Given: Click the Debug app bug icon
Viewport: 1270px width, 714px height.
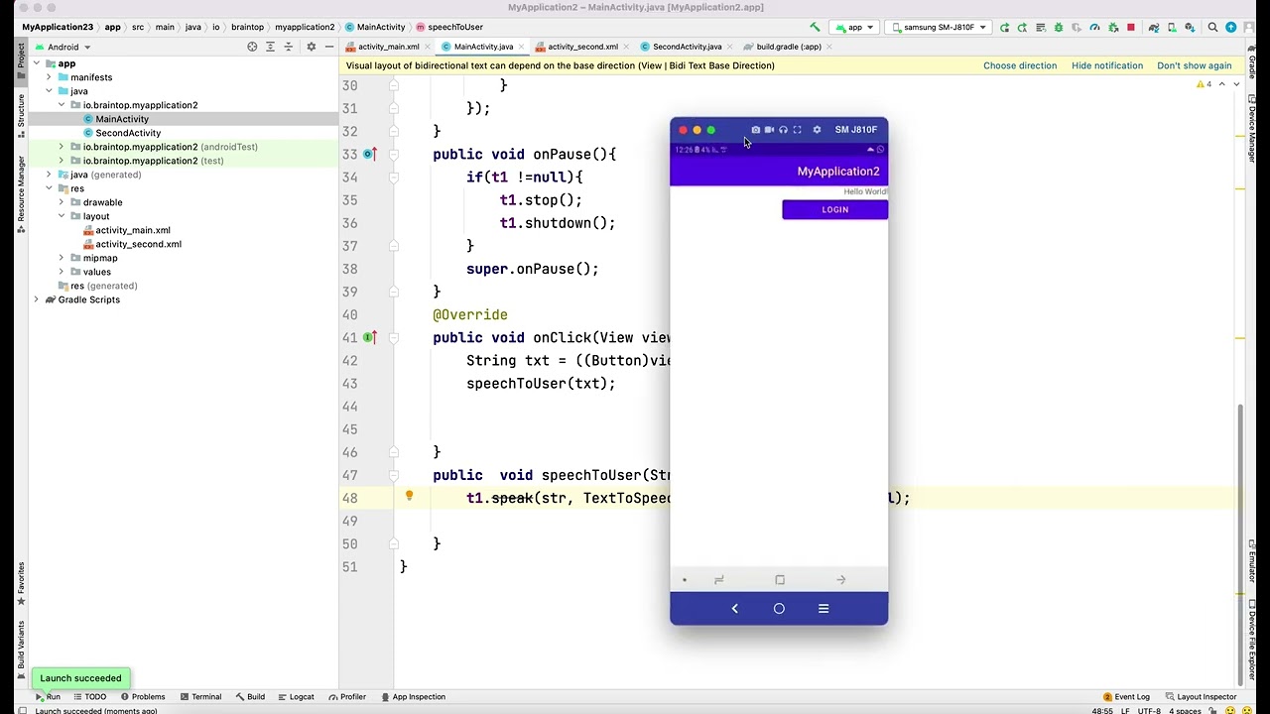Looking at the screenshot, I should (1059, 27).
